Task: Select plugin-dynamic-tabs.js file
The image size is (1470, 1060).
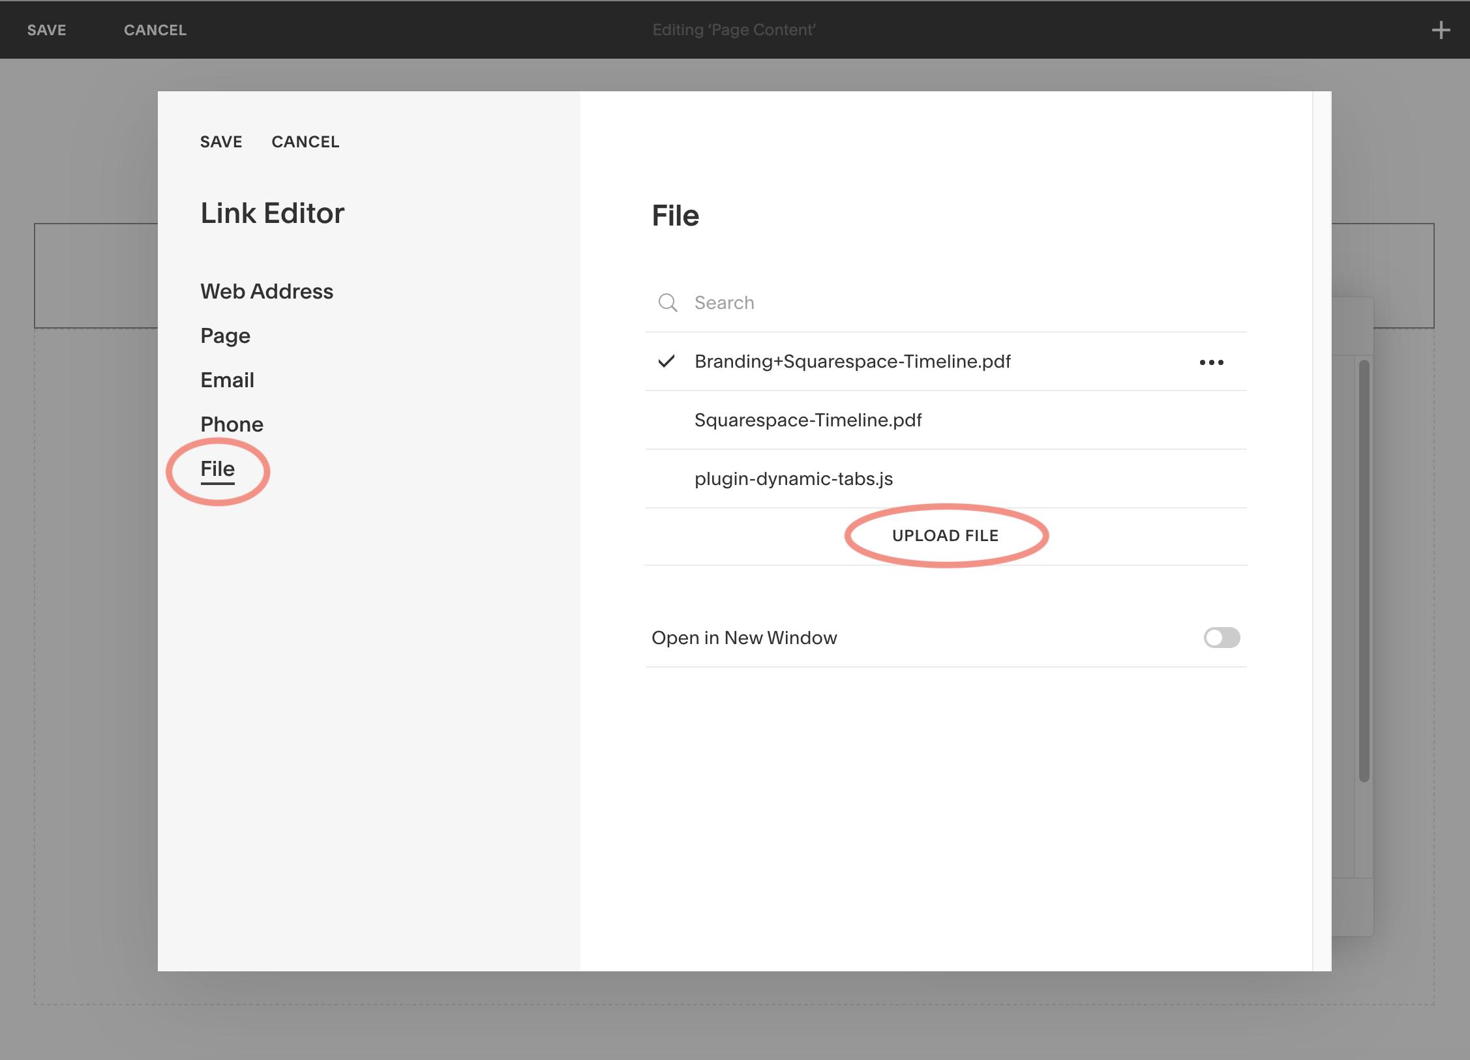Action: [793, 478]
